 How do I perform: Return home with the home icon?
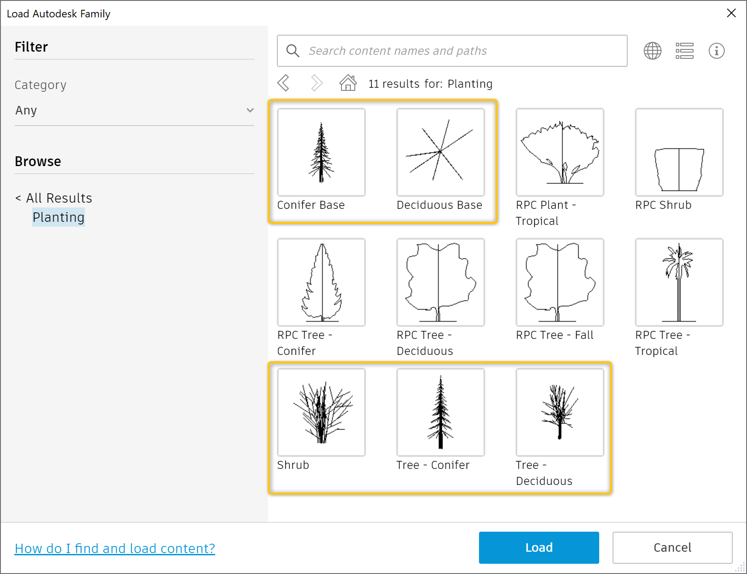pyautogui.click(x=348, y=83)
